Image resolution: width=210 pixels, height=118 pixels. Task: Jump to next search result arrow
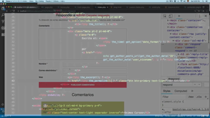click(199, 85)
